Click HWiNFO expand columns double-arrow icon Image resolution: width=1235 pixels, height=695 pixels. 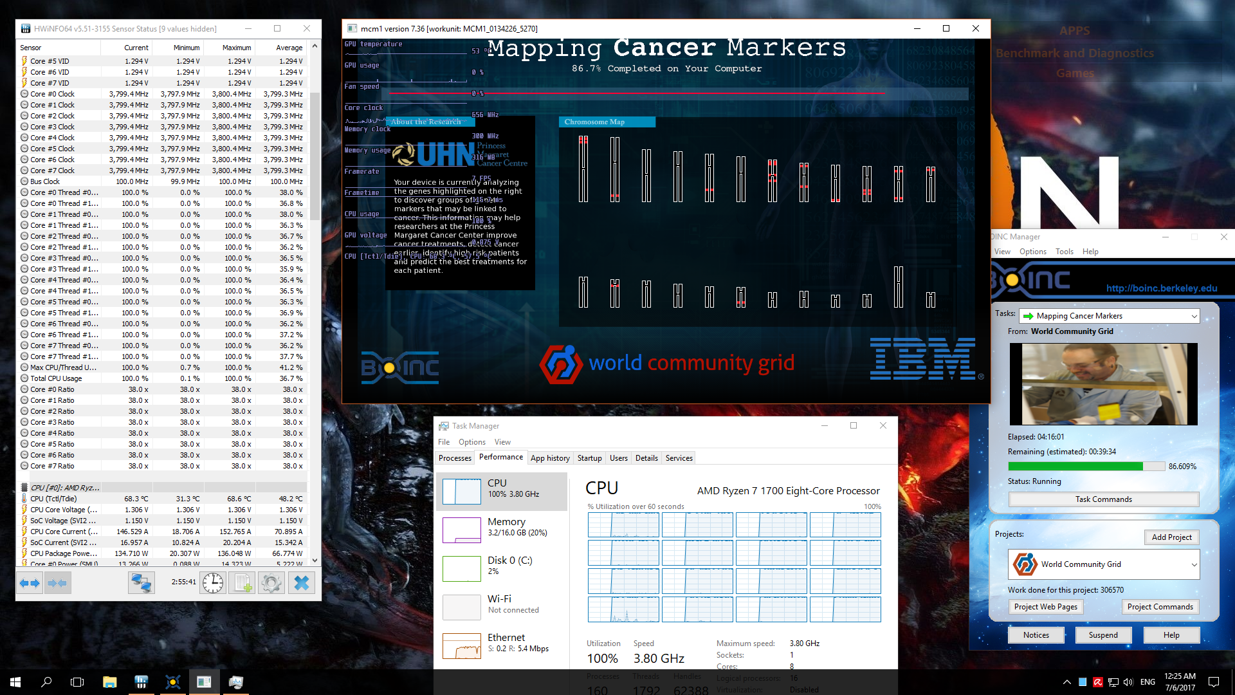coord(30,583)
